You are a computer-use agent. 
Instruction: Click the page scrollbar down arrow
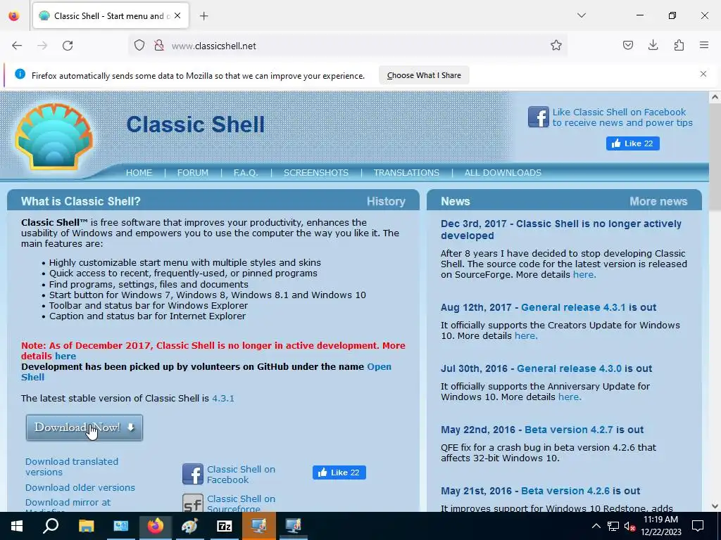tap(715, 506)
